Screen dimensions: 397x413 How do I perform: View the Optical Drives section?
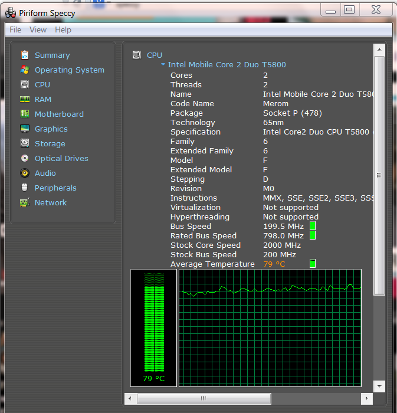coord(61,159)
